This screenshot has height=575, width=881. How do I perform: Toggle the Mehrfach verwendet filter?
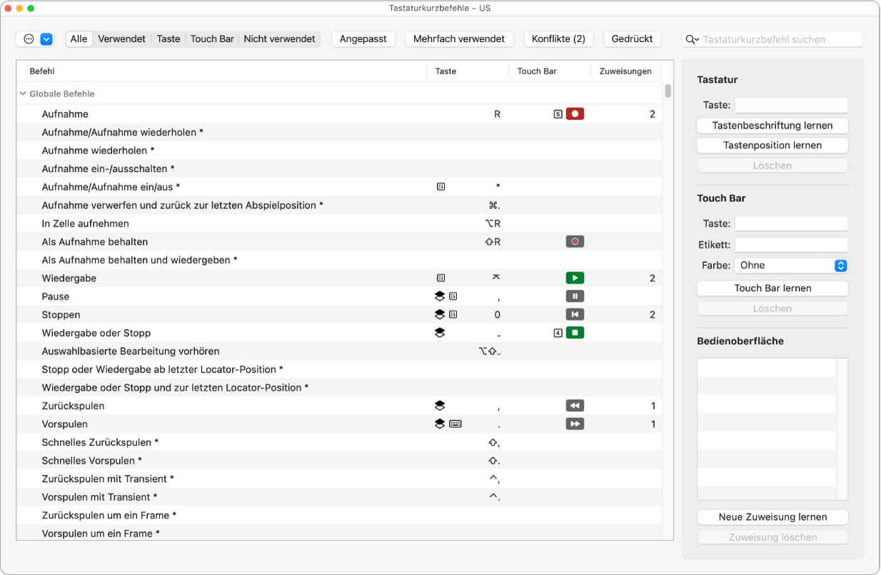pos(459,39)
